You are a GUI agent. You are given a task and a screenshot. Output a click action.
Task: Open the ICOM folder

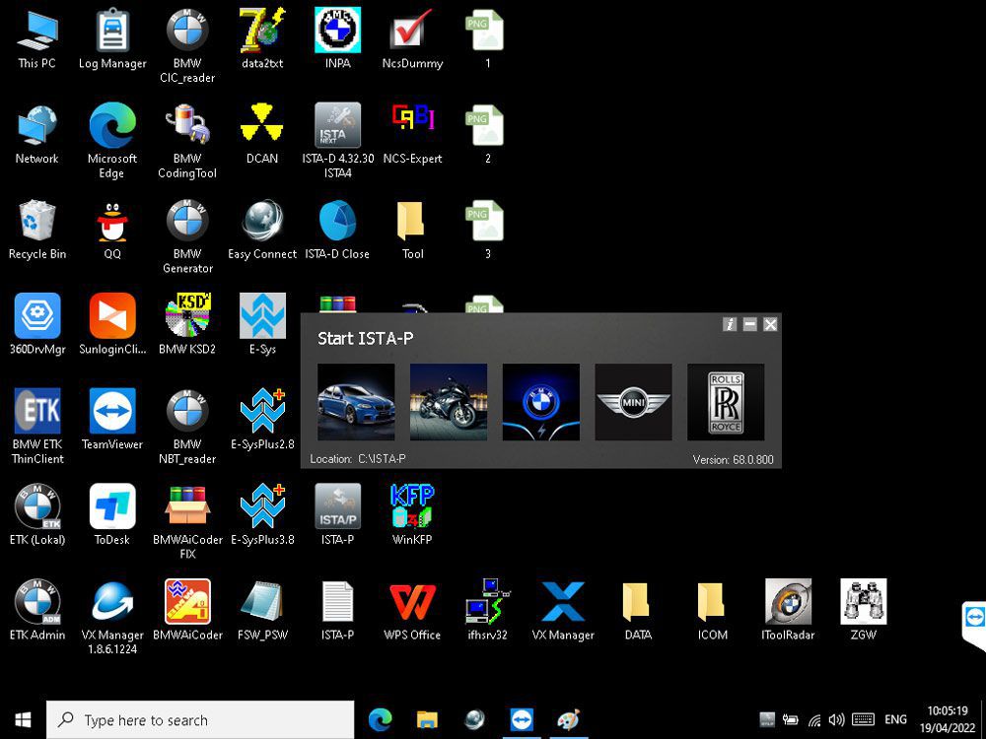(713, 611)
